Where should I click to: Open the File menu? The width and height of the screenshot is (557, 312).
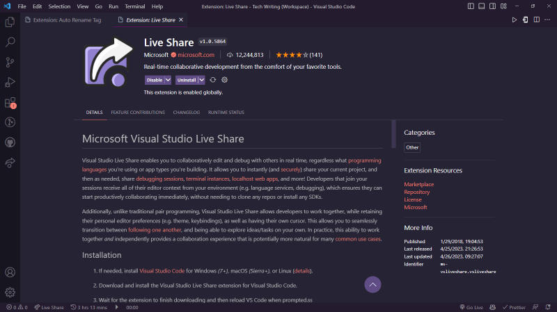click(22, 6)
